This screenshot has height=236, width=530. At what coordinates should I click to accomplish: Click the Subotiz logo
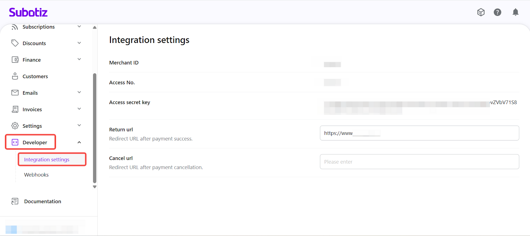tap(28, 13)
